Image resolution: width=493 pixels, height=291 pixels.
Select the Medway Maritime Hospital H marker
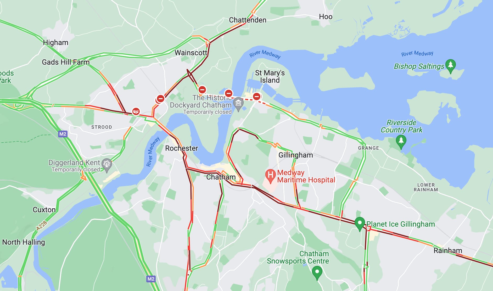[271, 176]
